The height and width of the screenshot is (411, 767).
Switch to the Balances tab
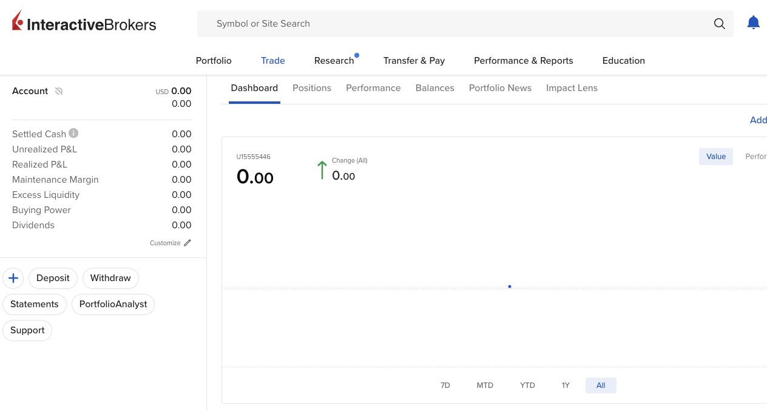434,88
